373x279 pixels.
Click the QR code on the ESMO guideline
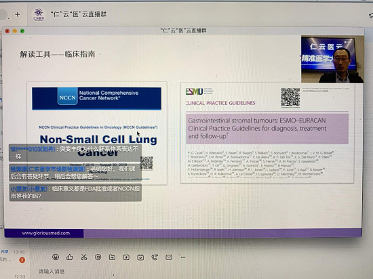pyautogui.click(x=290, y=98)
